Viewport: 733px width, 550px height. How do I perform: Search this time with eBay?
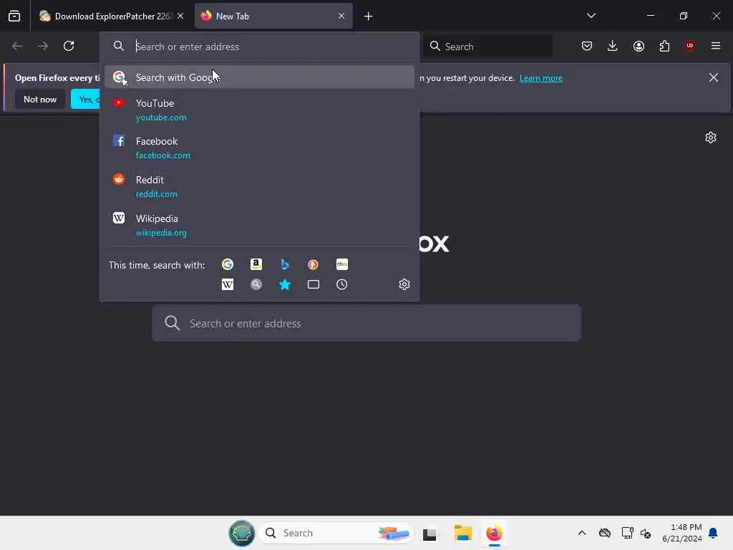pyautogui.click(x=341, y=264)
